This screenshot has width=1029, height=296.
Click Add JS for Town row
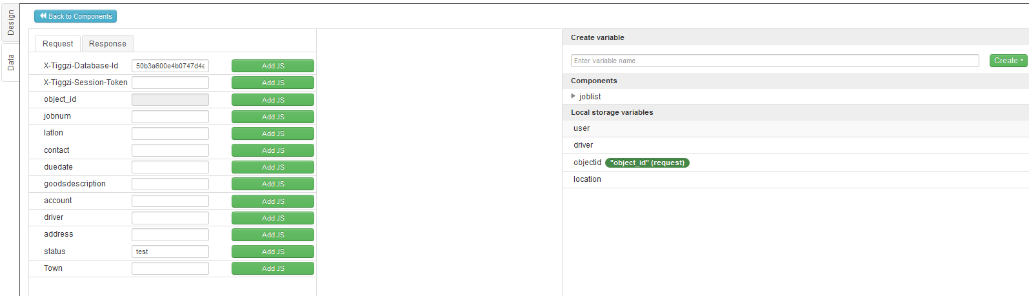click(273, 268)
